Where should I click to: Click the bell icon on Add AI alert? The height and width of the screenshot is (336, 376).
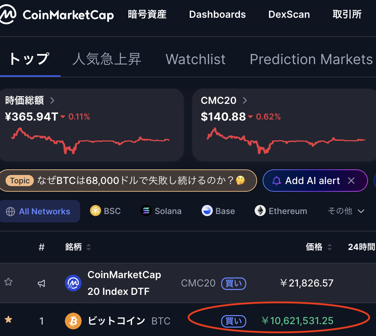click(x=277, y=181)
